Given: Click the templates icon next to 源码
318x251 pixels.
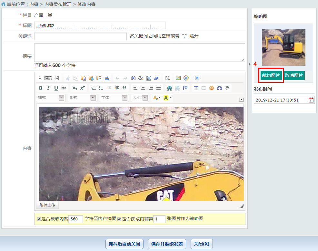Looking at the screenshot, I should [x=57, y=78].
